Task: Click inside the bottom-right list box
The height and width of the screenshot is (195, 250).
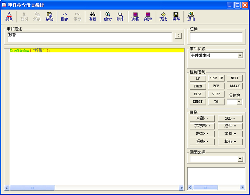Action: [216, 176]
